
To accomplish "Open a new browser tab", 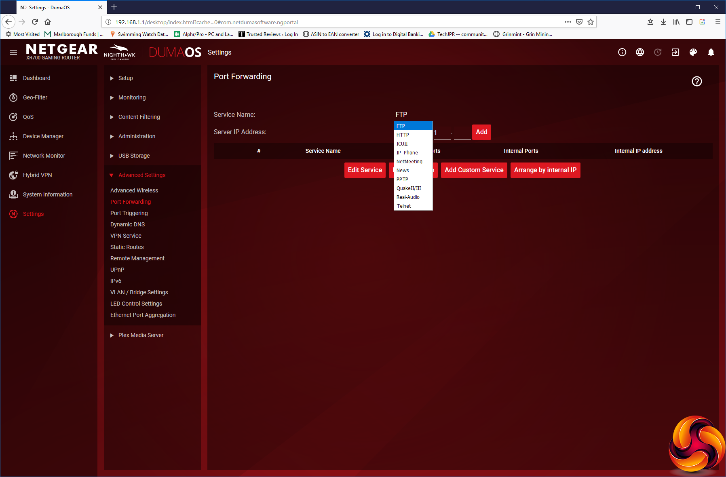I will [114, 7].
